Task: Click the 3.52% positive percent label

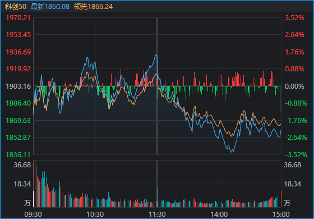Action: (x=294, y=18)
